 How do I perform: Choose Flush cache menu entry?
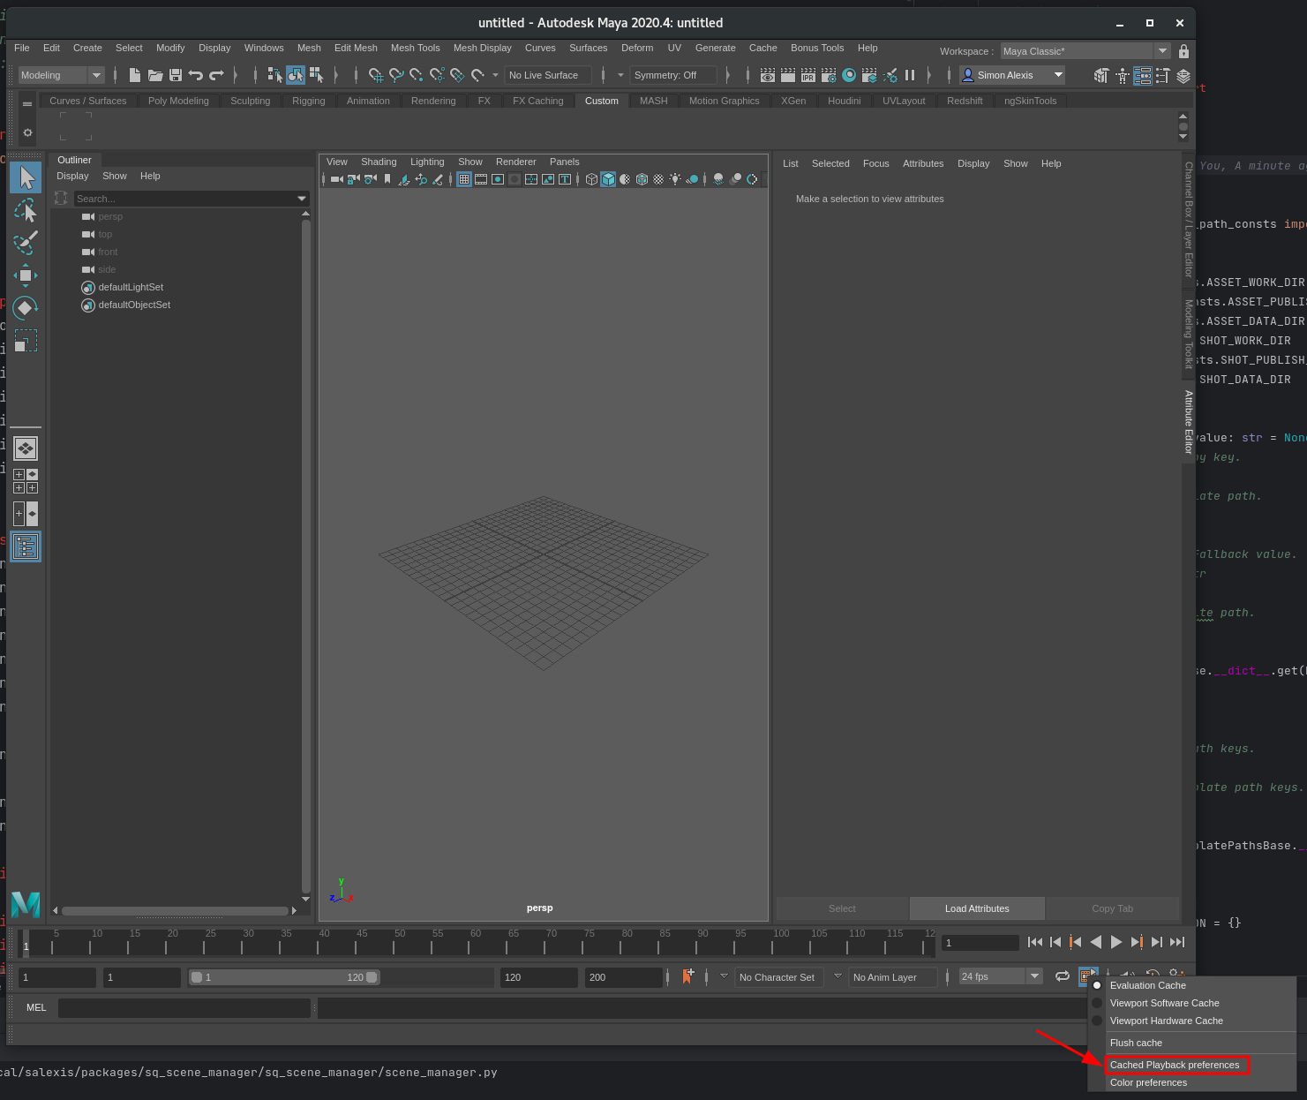tap(1136, 1043)
